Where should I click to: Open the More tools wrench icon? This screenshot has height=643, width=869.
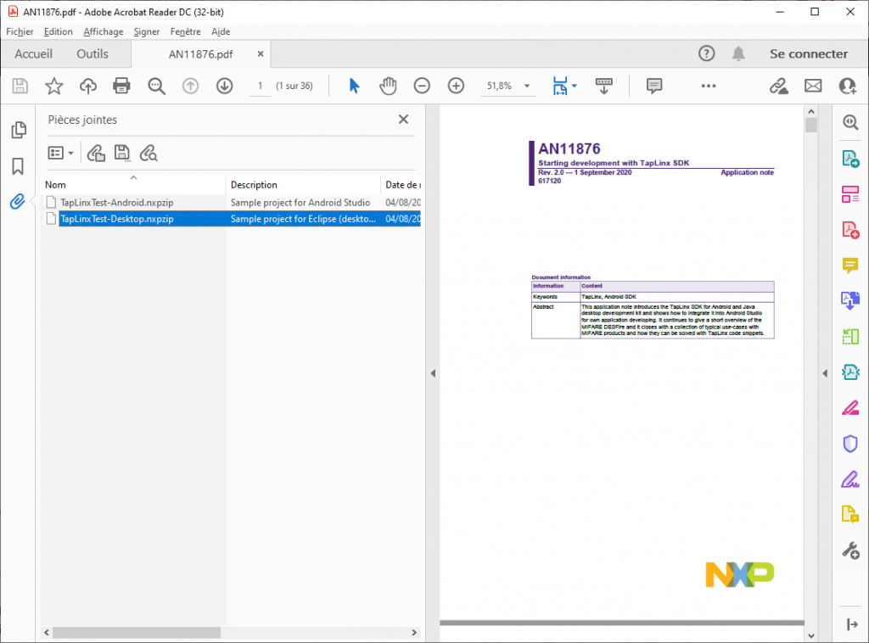tap(850, 551)
